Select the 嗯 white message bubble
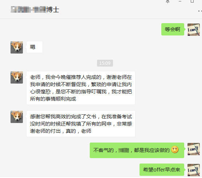Image resolution: width=202 pixels, height=178 pixels. 35,47
